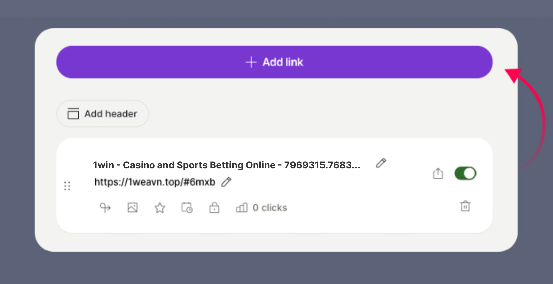553x284 pixels.
Task: Click the header icon beside Add header
Action: pyautogui.click(x=73, y=114)
